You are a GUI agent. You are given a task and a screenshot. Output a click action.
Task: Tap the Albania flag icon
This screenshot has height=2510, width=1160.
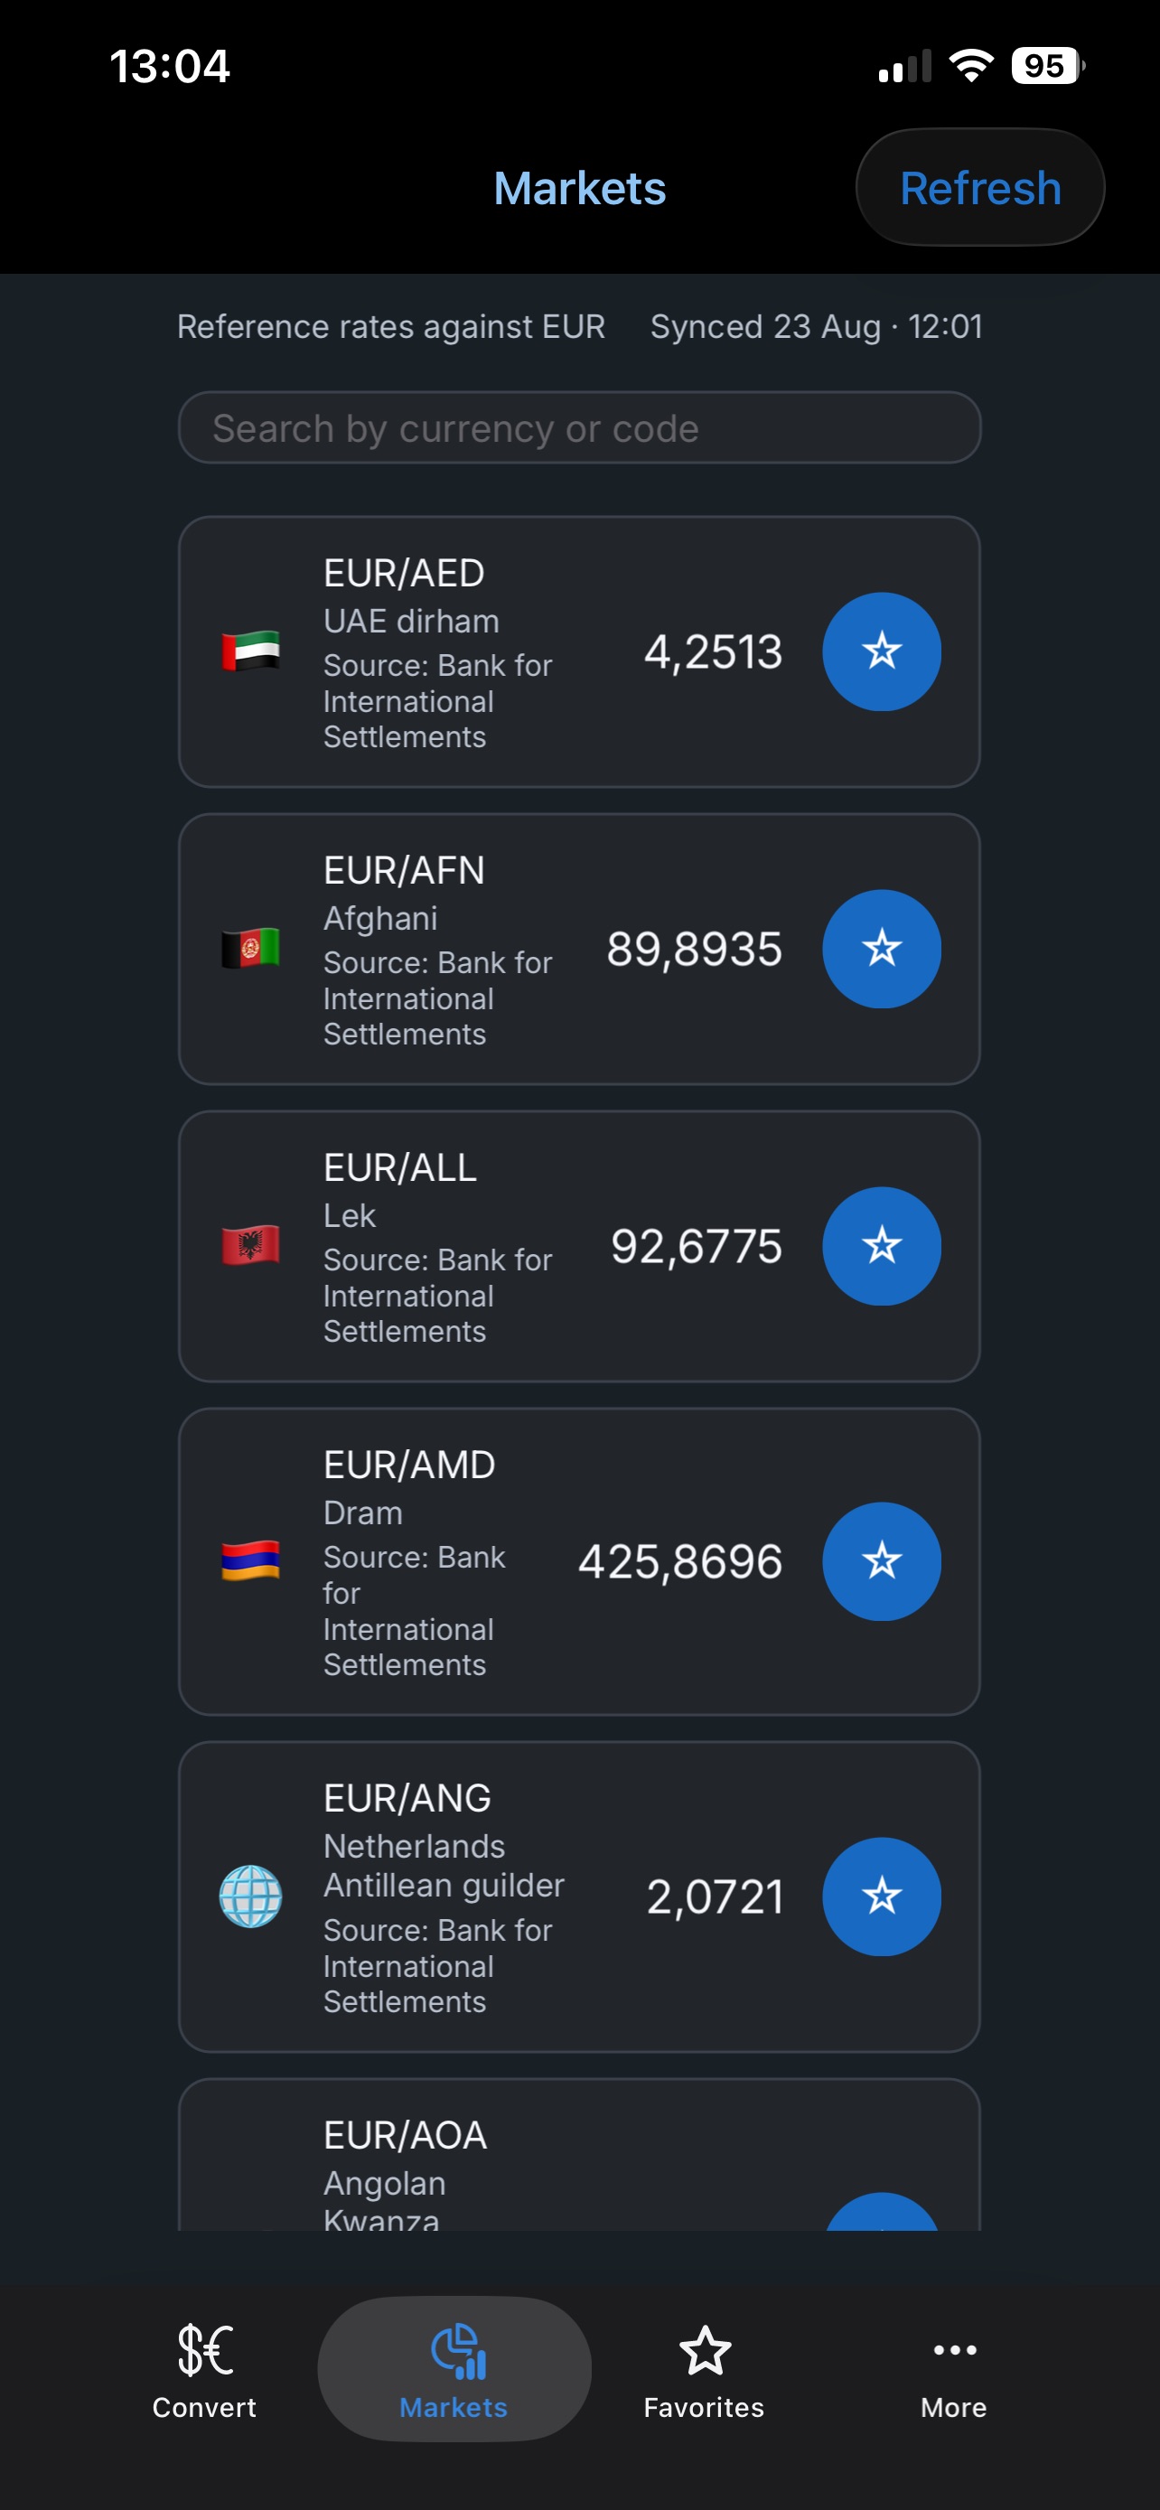(x=250, y=1245)
